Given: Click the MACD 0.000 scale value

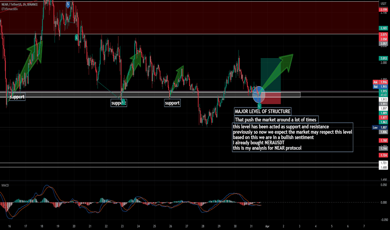Looking at the screenshot, I should [x=384, y=202].
